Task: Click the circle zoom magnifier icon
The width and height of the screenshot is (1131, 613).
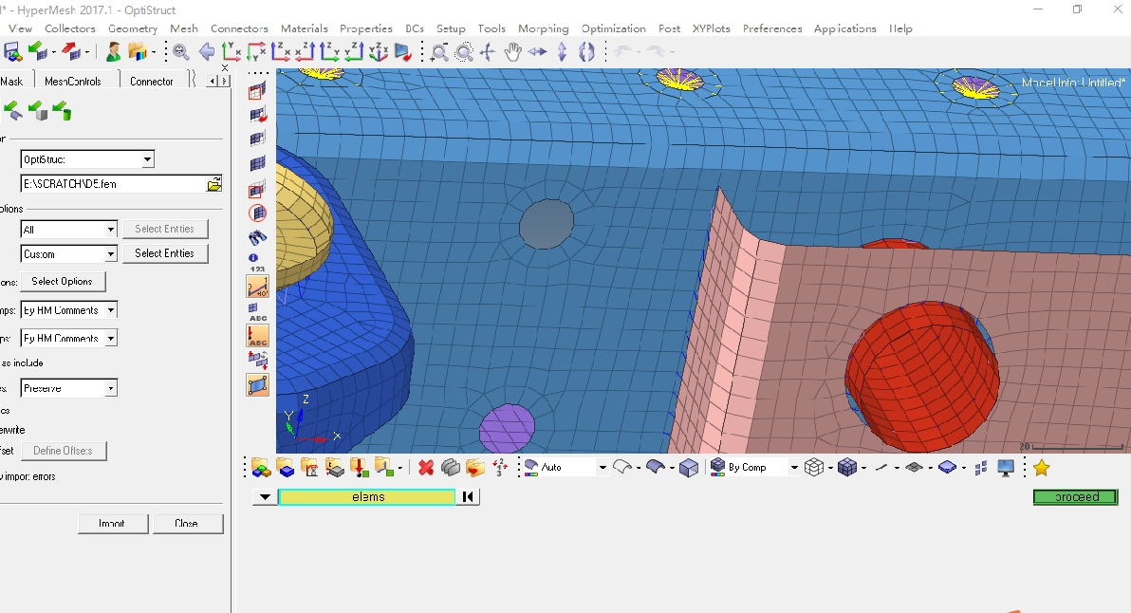Action: (x=464, y=52)
